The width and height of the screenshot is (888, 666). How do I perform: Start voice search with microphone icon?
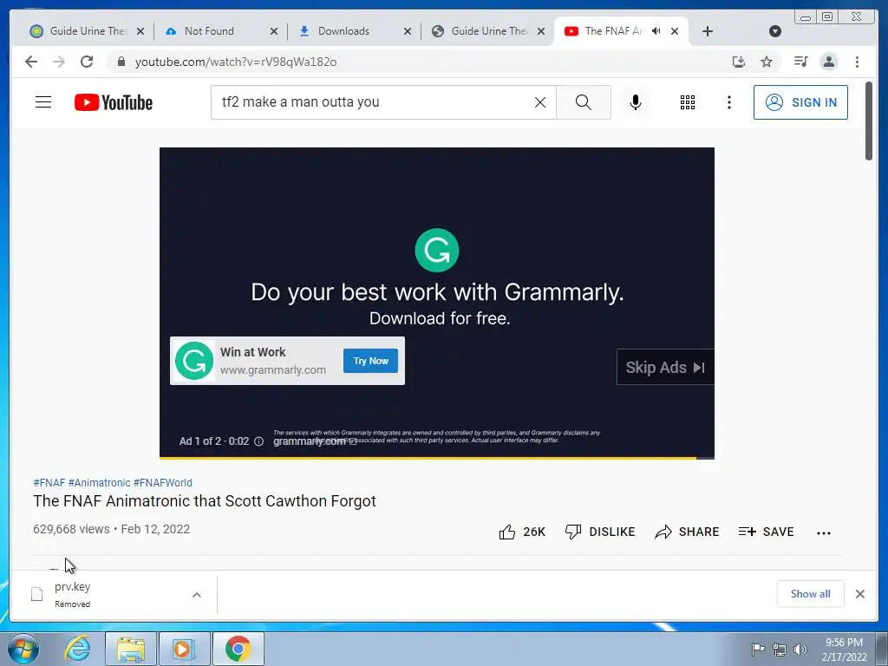636,102
